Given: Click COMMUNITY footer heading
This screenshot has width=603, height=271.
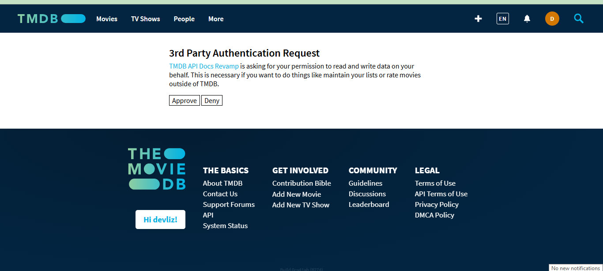Looking at the screenshot, I should click(373, 170).
